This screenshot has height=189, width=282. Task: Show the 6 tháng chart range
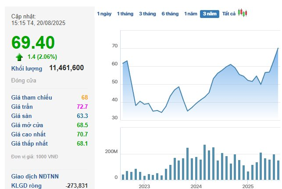170,14
